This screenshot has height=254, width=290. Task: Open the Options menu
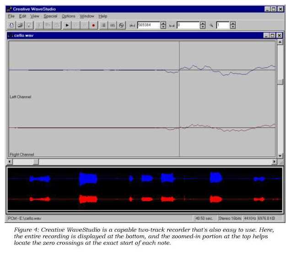coord(69,16)
